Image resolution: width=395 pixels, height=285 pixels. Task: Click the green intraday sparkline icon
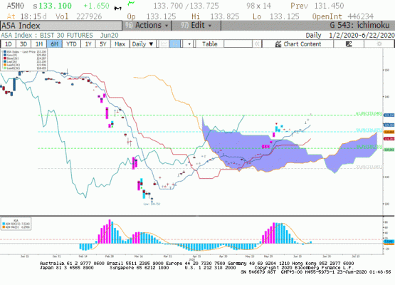131,4
